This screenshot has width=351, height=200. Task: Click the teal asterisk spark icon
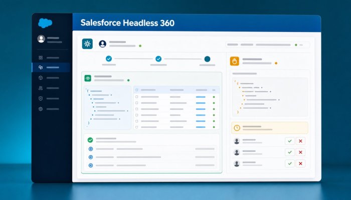87,44
